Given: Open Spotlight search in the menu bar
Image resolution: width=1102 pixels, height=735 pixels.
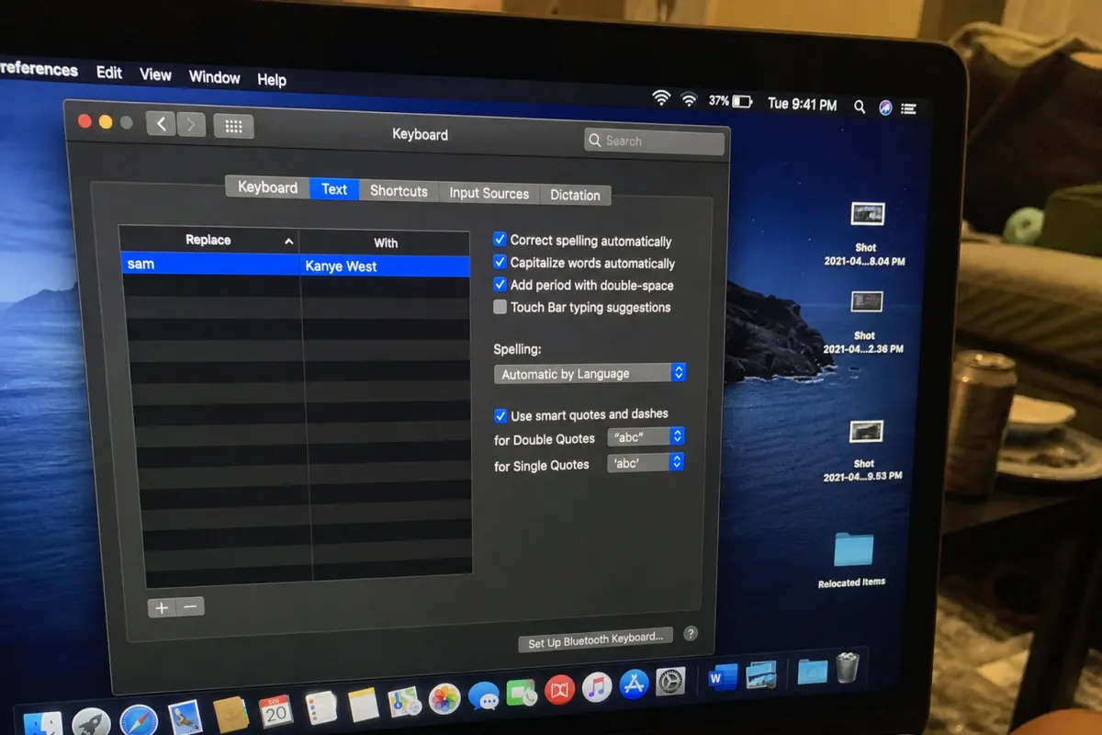Looking at the screenshot, I should (860, 107).
